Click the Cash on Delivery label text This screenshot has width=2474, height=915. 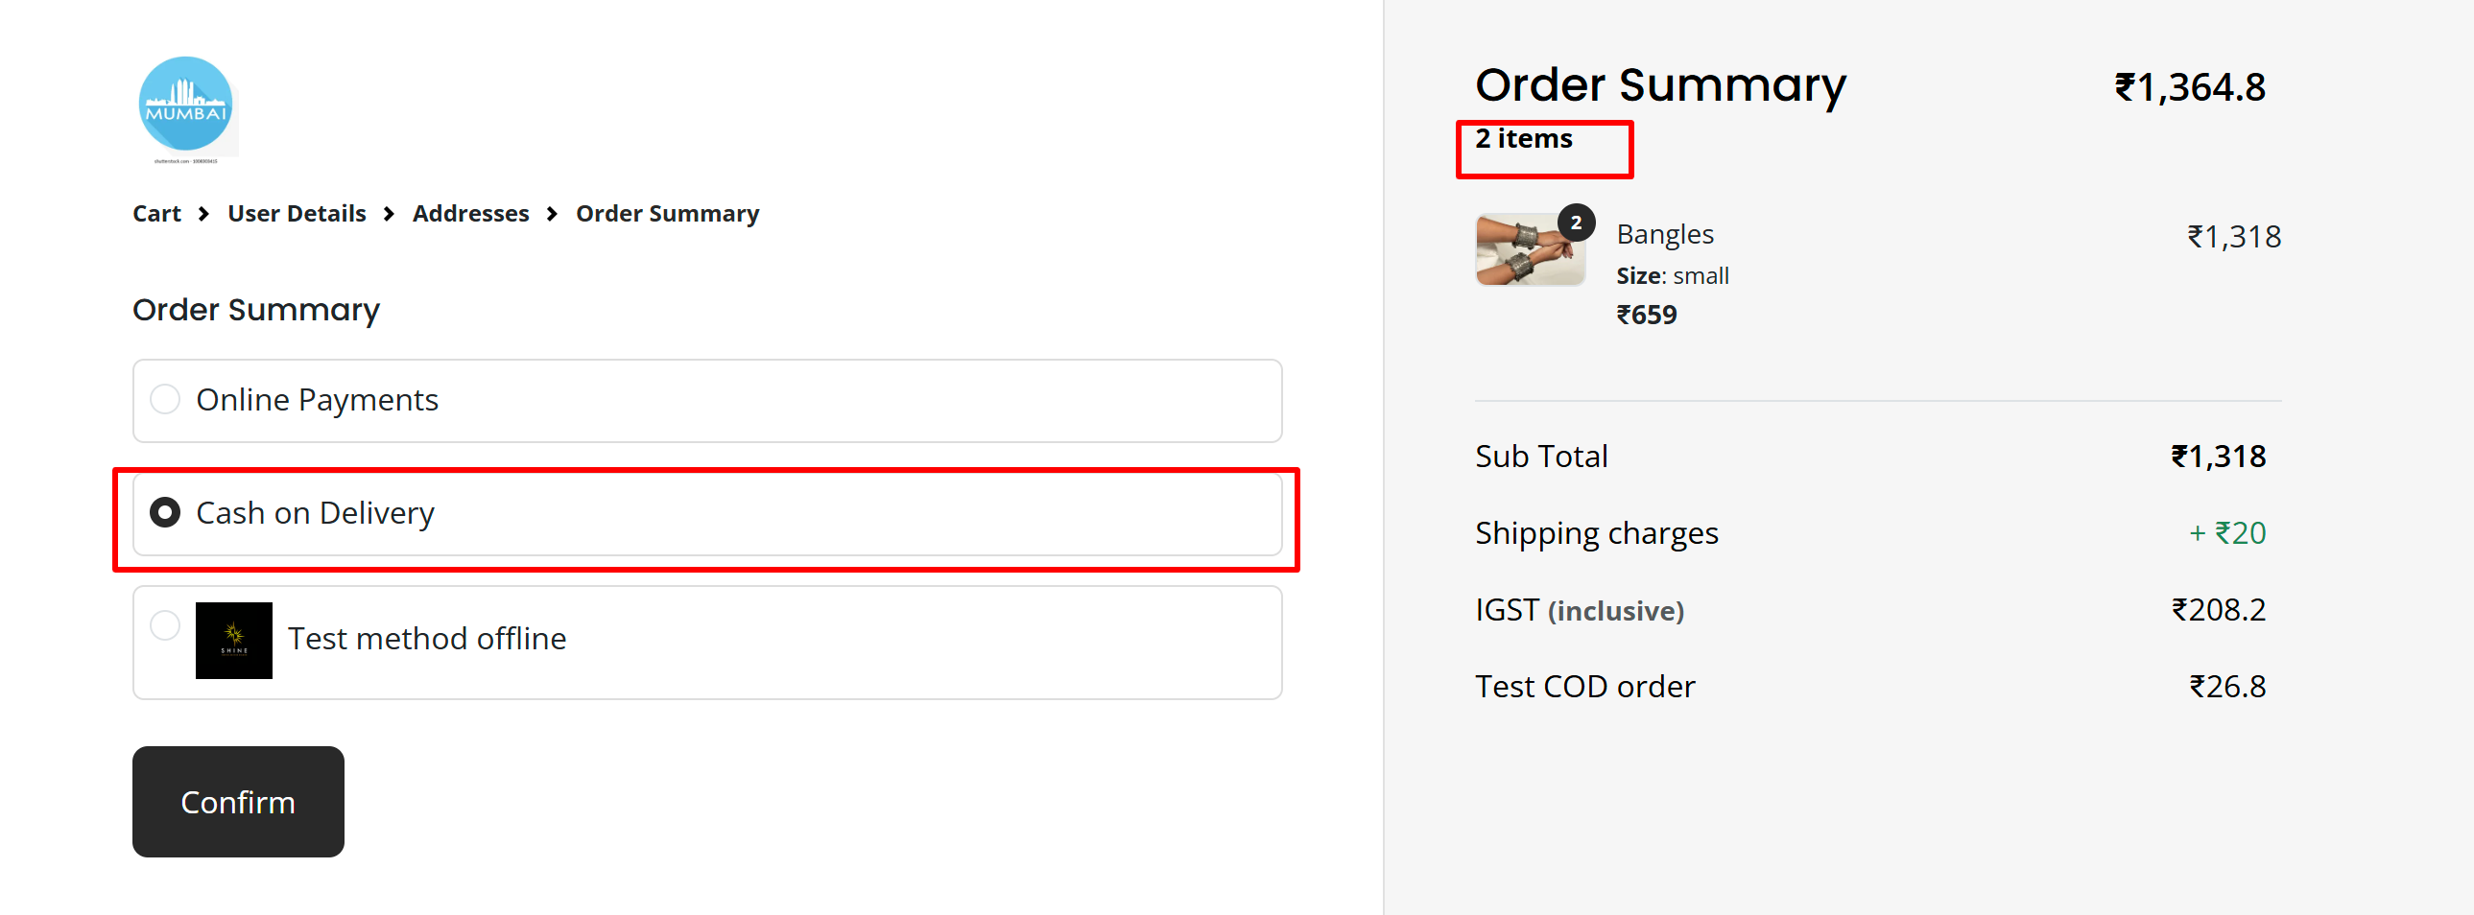tap(315, 514)
